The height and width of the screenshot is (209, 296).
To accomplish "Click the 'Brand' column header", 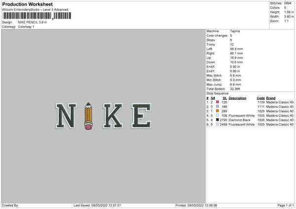I will [271, 98].
